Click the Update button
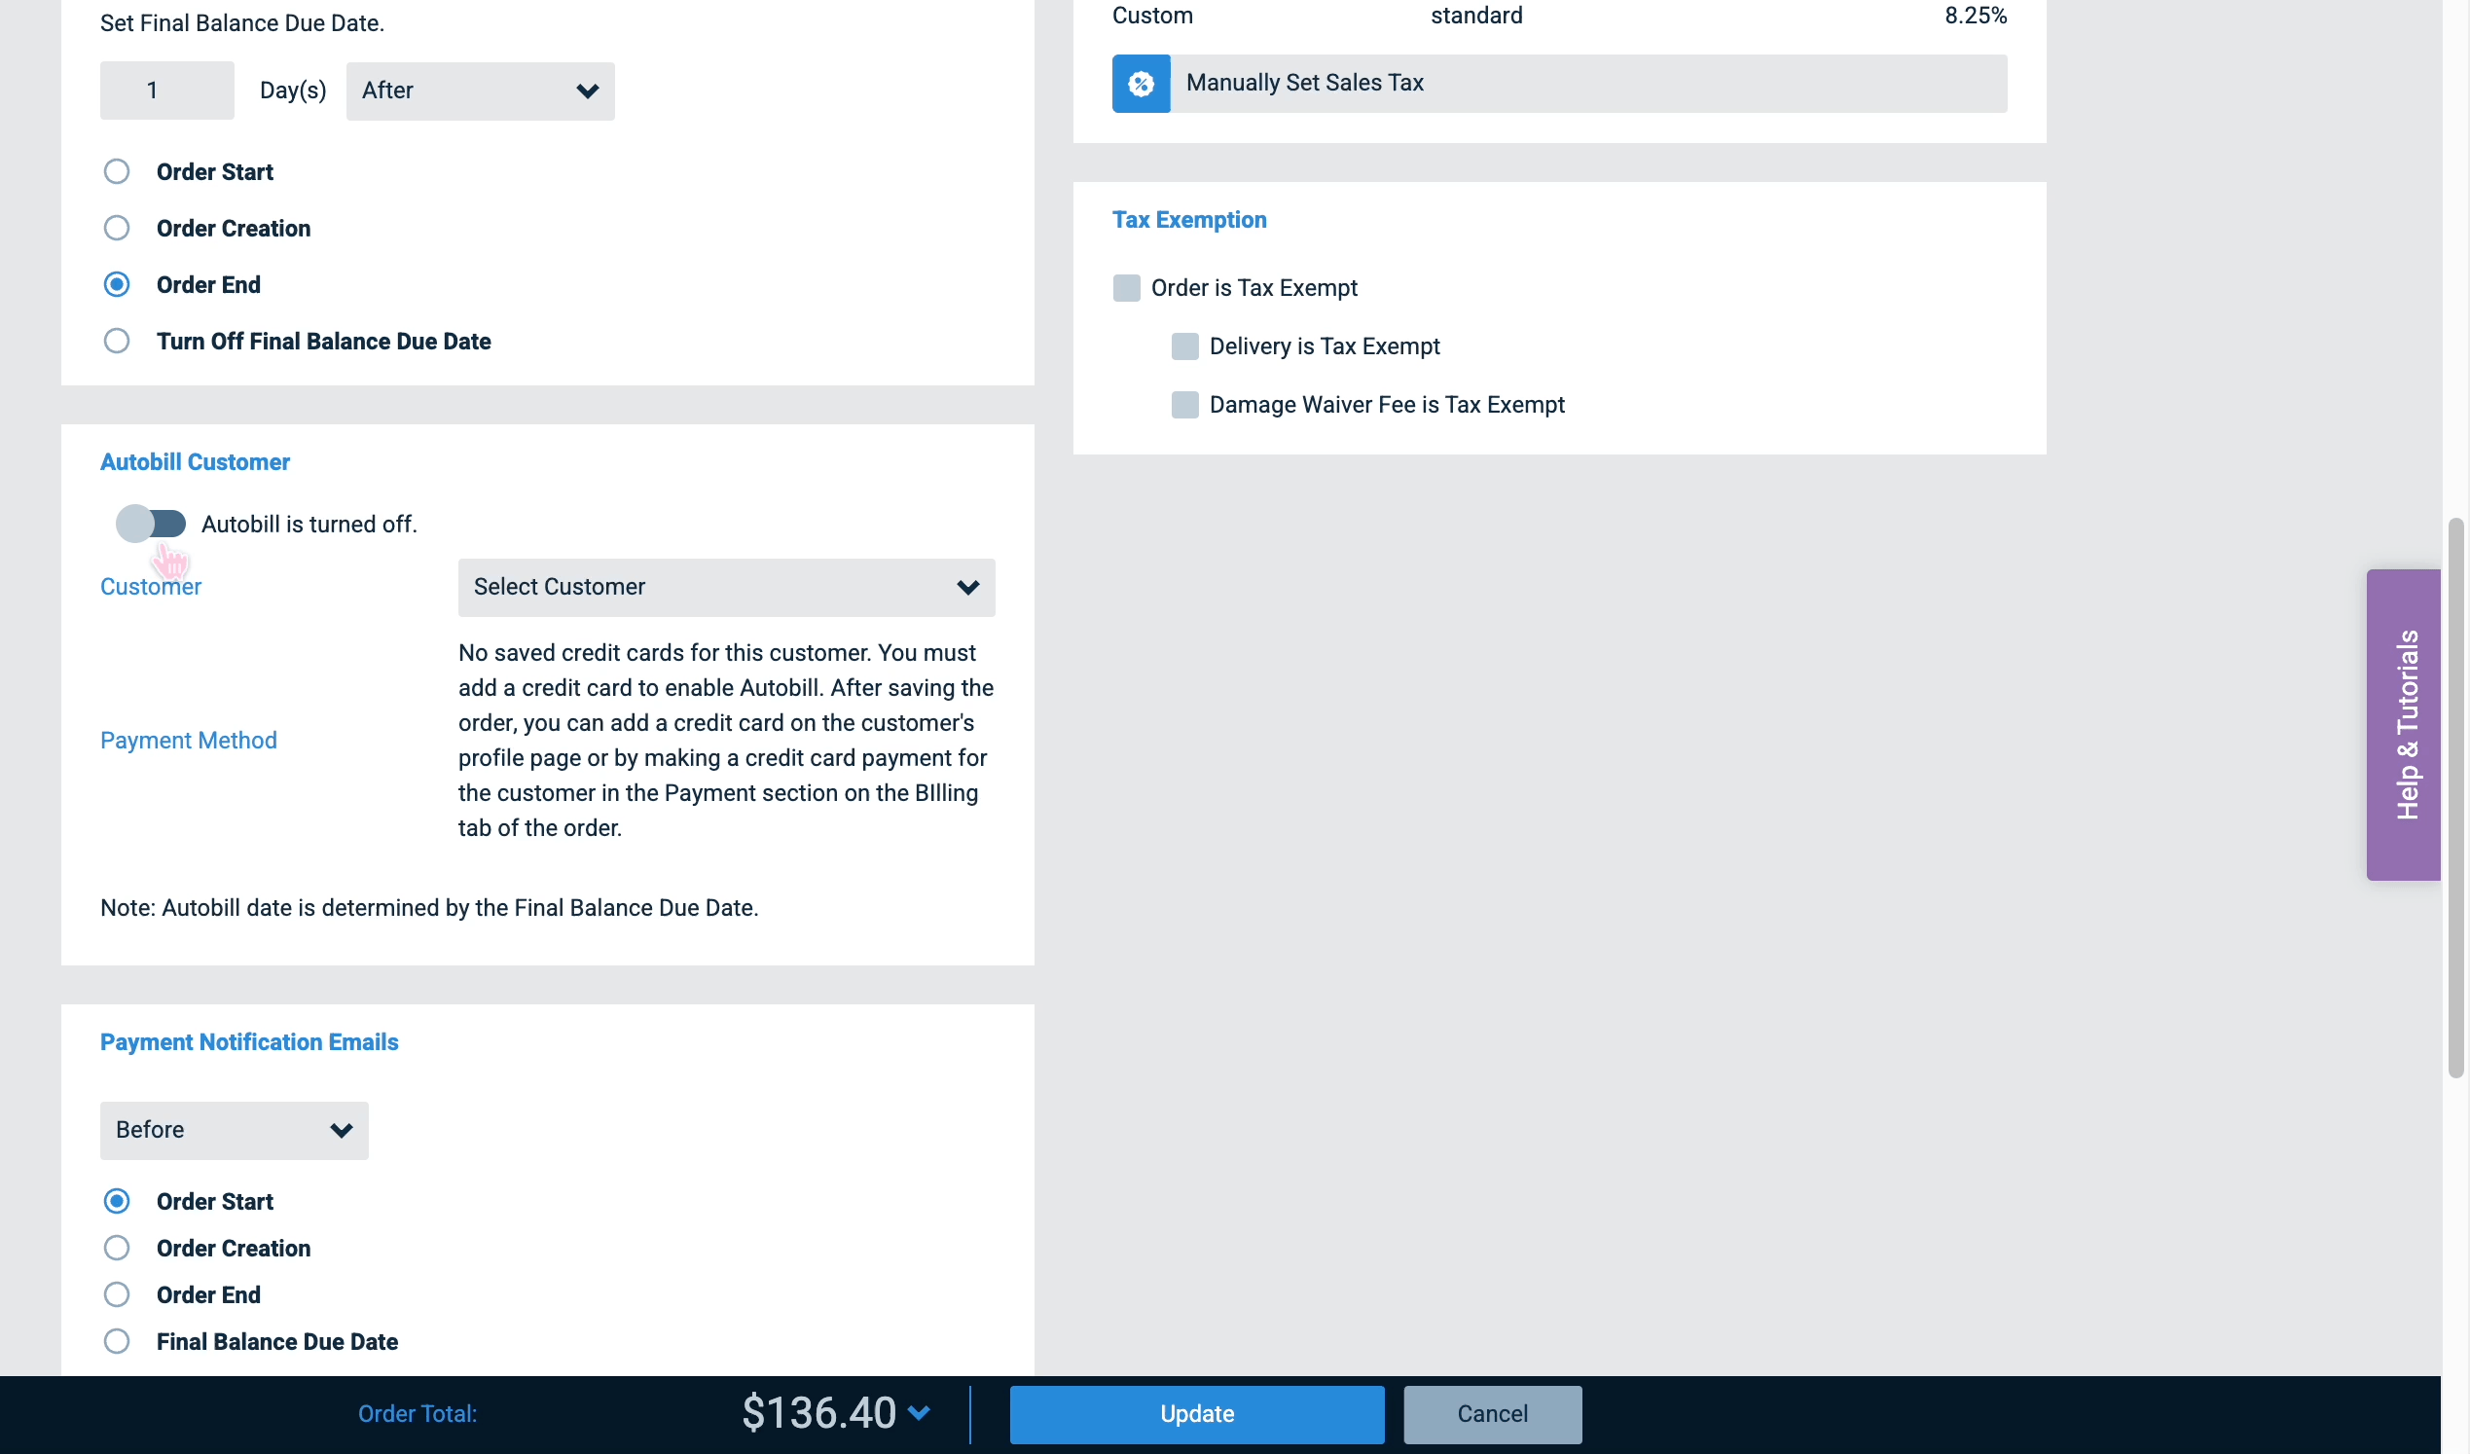Viewport: 2470px width, 1454px height. 1197,1414
